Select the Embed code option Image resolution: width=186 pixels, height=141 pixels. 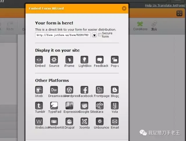pos(39,60)
